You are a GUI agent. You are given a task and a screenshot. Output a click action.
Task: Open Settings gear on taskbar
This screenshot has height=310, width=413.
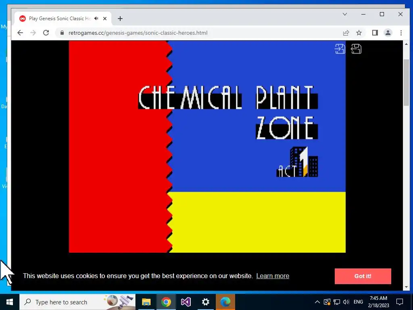point(205,302)
